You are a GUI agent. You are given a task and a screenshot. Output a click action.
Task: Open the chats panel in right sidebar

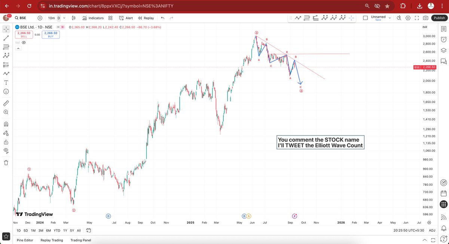pyautogui.click(x=443, y=61)
